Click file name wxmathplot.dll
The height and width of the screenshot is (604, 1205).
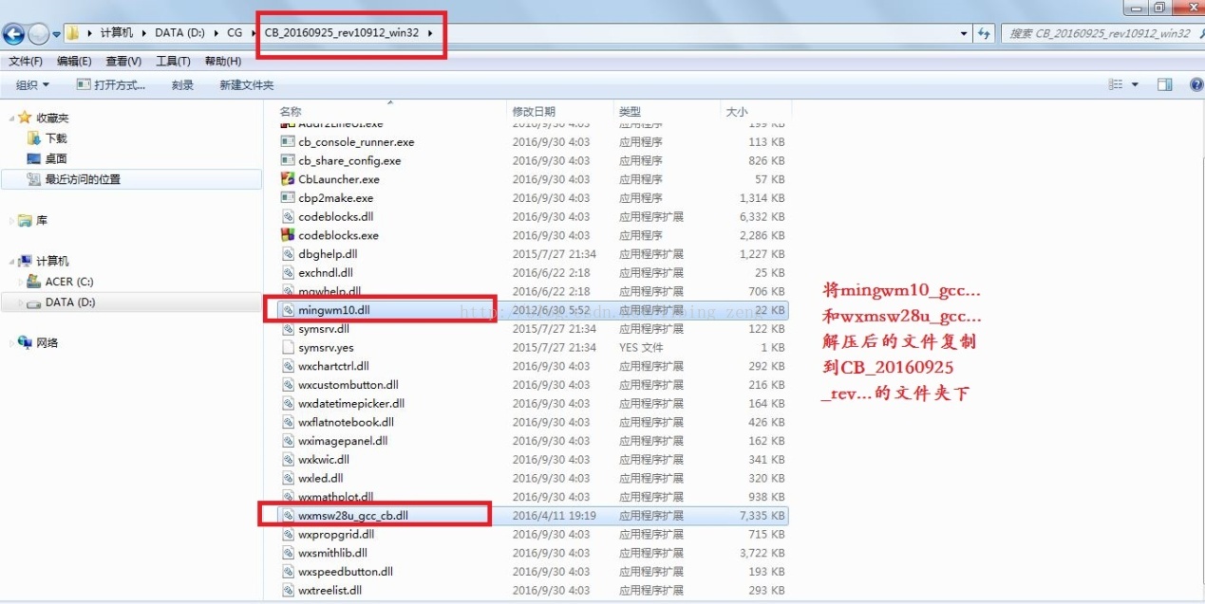pyautogui.click(x=335, y=497)
